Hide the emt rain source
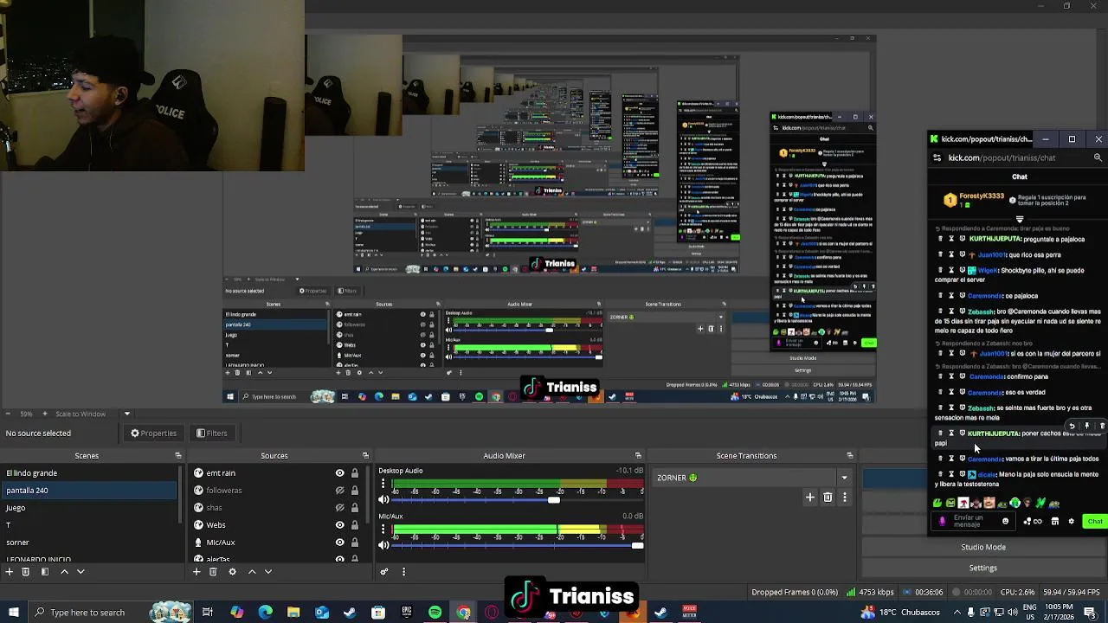This screenshot has width=1108, height=623. pos(339,473)
